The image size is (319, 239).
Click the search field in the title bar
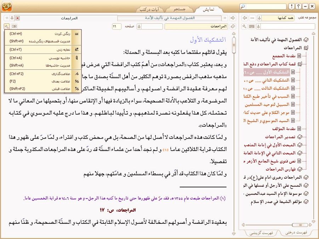266,6
